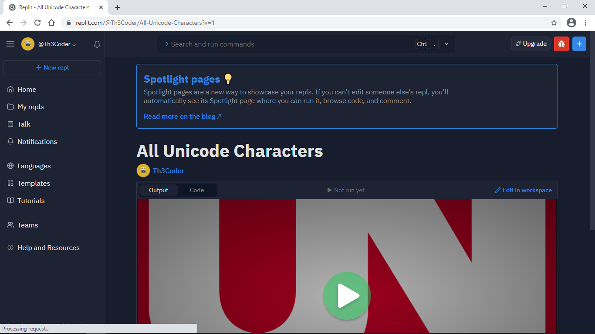Click the red bug report button

pos(561,44)
